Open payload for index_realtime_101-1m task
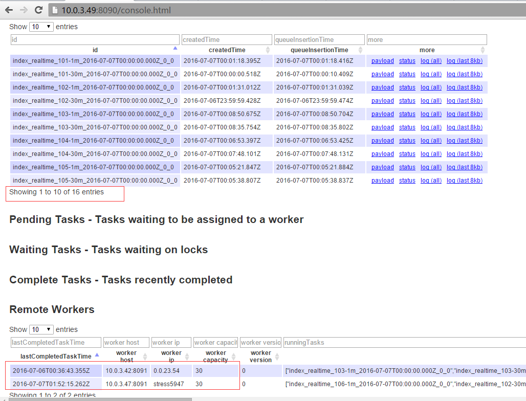 pos(382,61)
